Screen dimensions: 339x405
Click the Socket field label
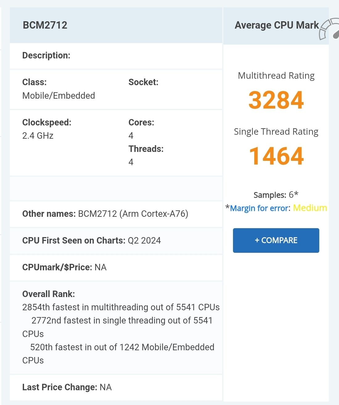click(x=143, y=82)
